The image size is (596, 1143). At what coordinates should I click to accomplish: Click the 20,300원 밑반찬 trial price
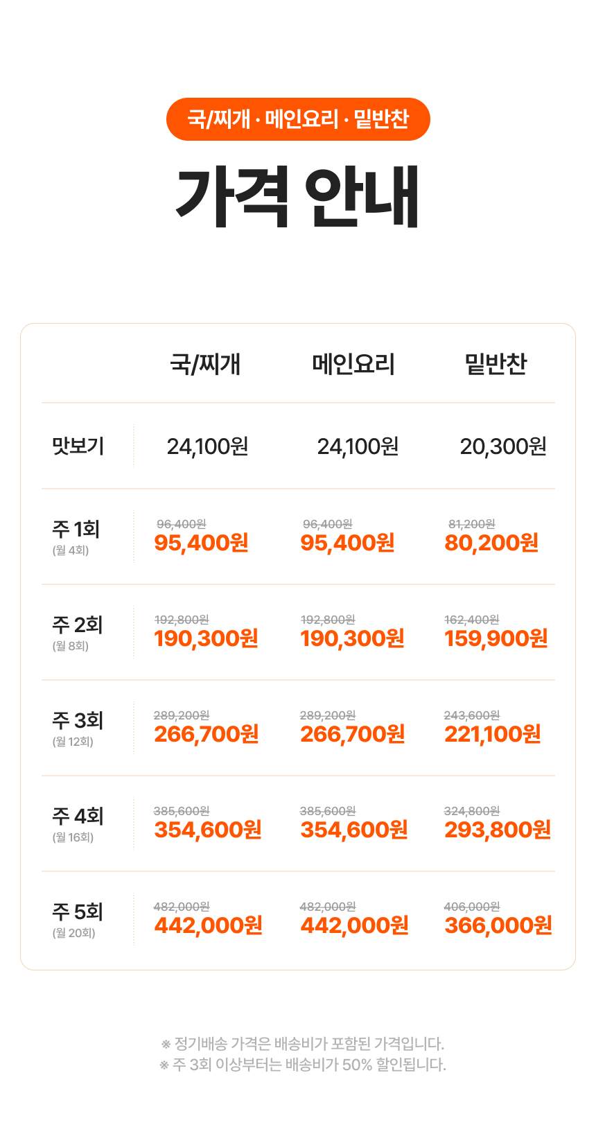[x=503, y=446]
